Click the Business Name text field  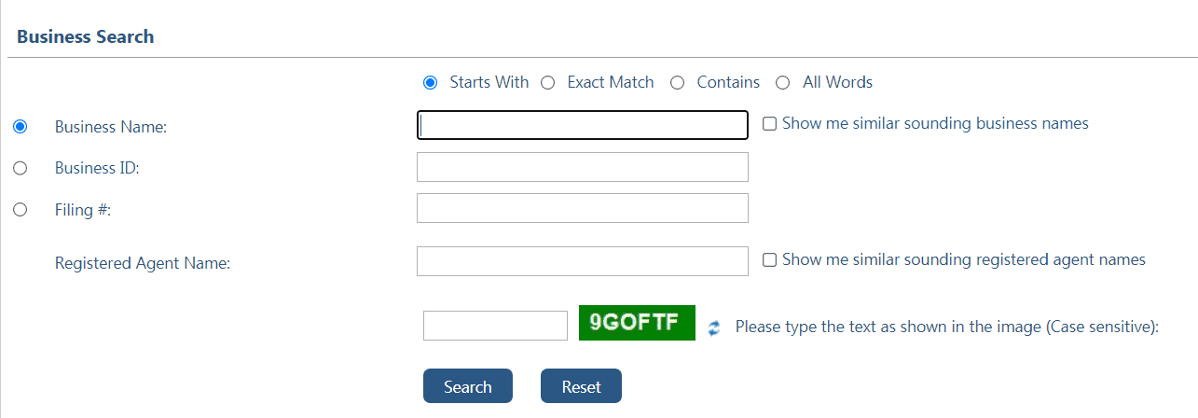click(583, 125)
